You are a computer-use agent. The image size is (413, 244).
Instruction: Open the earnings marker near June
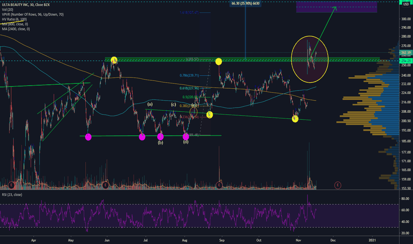(105, 185)
